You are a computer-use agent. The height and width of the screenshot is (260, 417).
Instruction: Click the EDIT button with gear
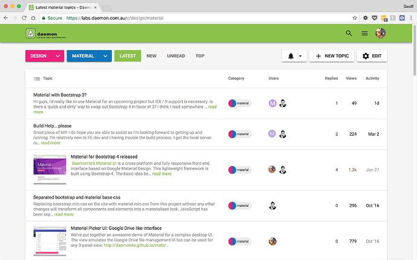click(371, 56)
